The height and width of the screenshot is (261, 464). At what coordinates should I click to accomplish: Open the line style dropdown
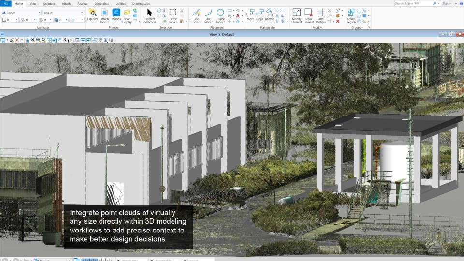click(35, 20)
